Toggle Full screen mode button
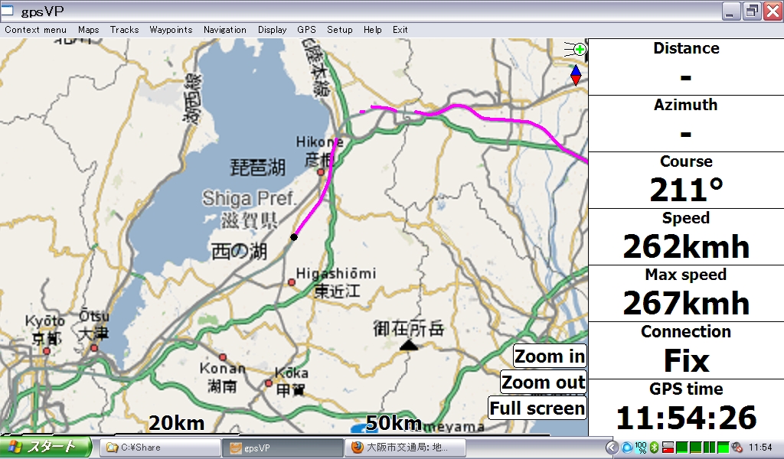The width and height of the screenshot is (784, 459). [x=537, y=408]
